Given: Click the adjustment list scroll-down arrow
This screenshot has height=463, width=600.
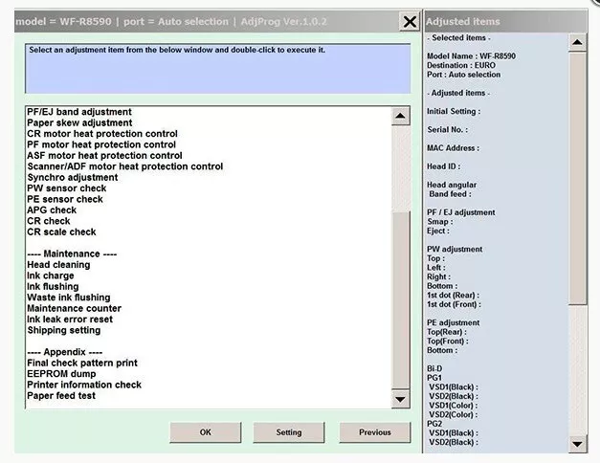Looking at the screenshot, I should (x=400, y=400).
